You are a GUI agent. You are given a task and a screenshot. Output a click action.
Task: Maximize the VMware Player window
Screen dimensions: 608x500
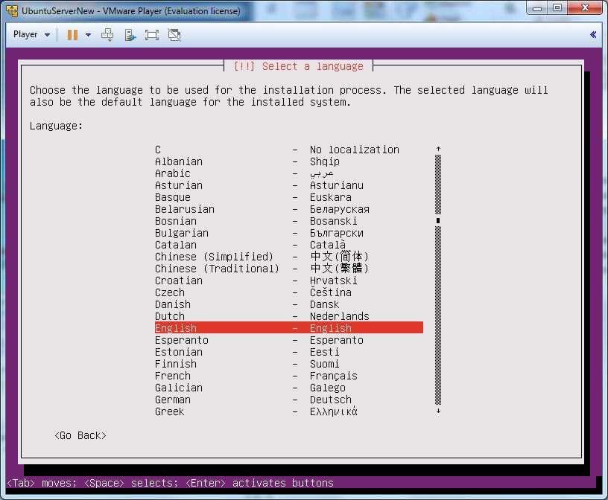pyautogui.click(x=557, y=8)
